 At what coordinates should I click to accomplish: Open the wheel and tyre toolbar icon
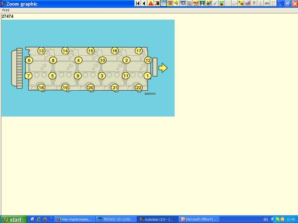(183, 3)
